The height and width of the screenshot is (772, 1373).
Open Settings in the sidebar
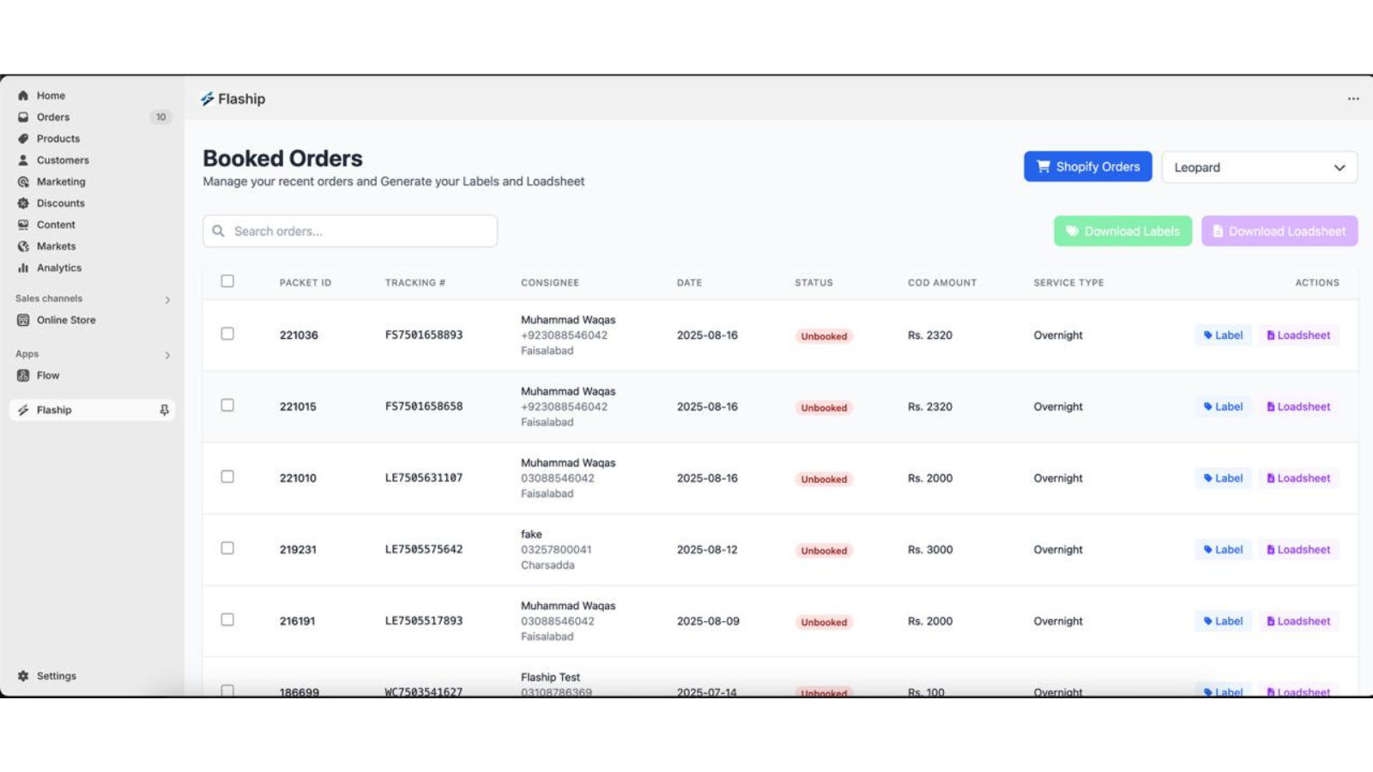coord(57,676)
